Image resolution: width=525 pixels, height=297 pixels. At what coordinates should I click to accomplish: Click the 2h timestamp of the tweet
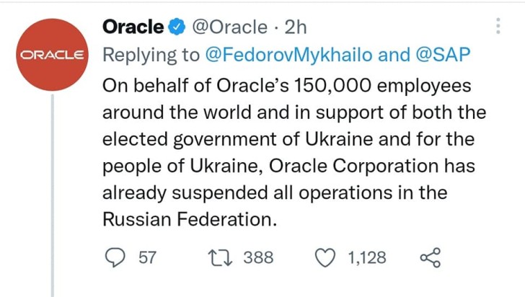point(296,27)
